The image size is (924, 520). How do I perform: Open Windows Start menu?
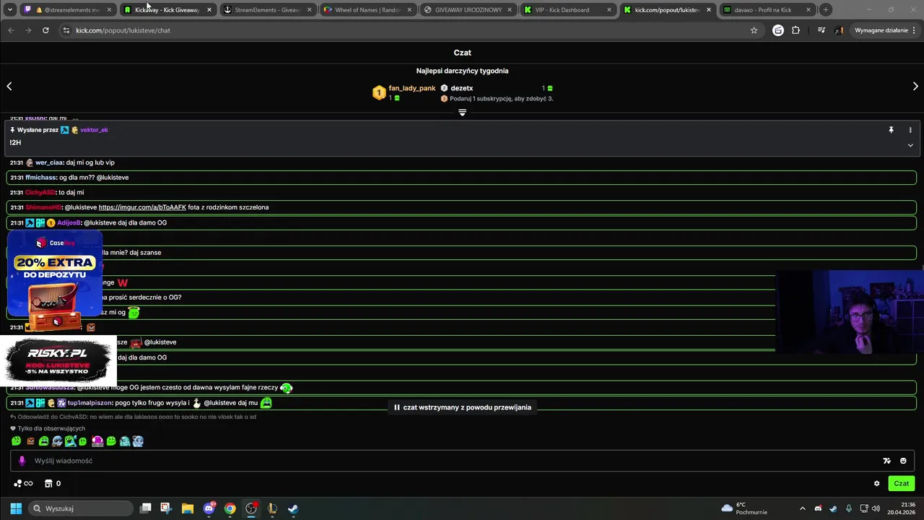16,508
